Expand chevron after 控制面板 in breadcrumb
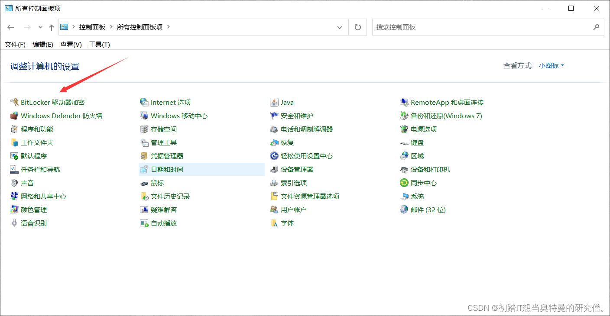 [111, 27]
